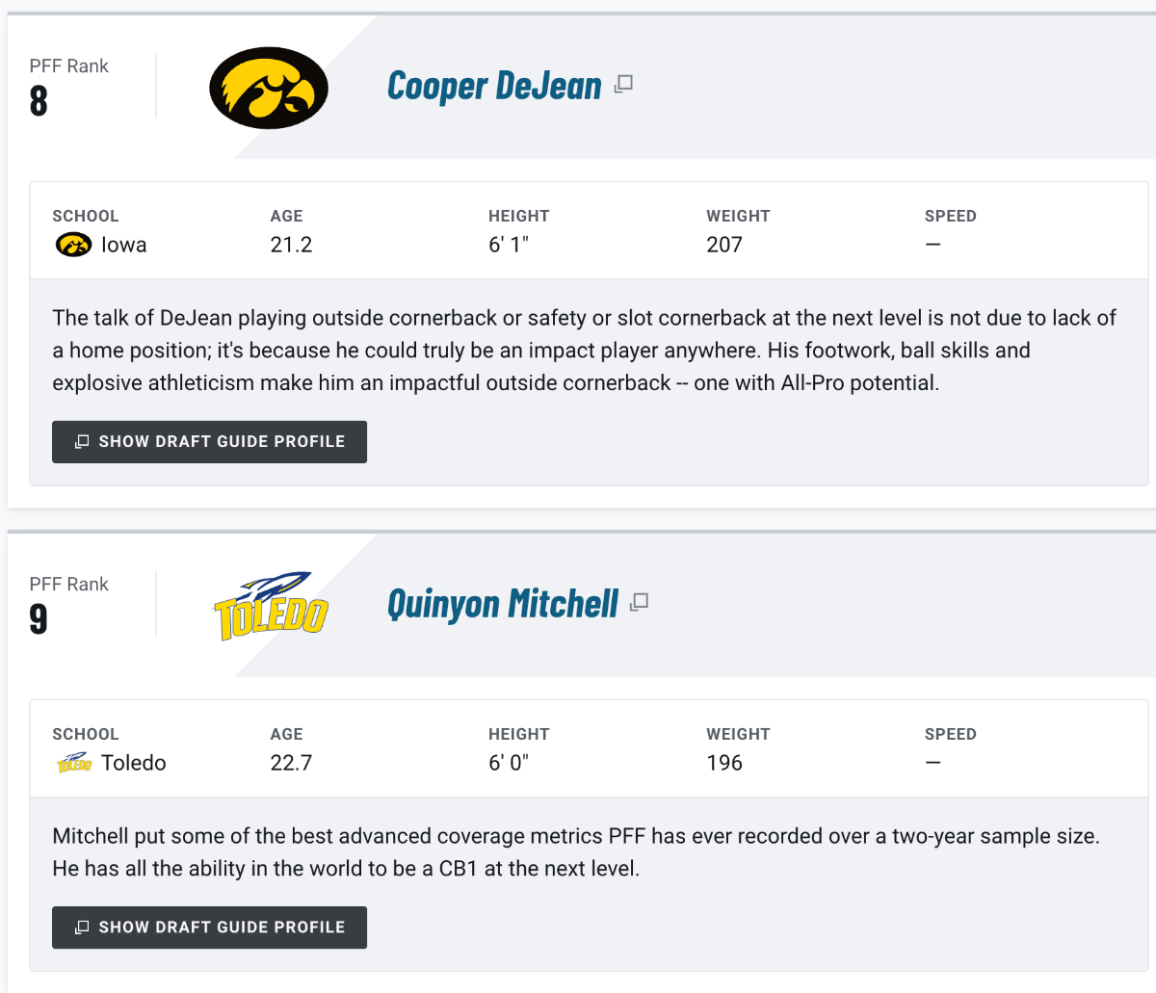Open the Quinyon Mitchell player name link
1156x993 pixels.
[503, 604]
